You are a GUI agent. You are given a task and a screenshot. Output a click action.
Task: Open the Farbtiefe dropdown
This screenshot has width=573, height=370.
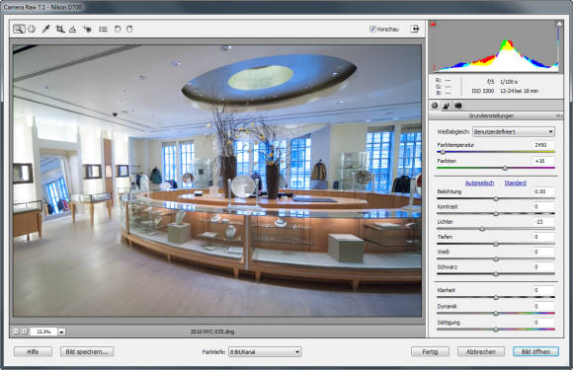[265, 352]
